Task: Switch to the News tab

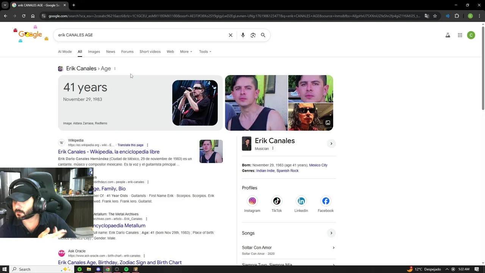Action: 111,52
